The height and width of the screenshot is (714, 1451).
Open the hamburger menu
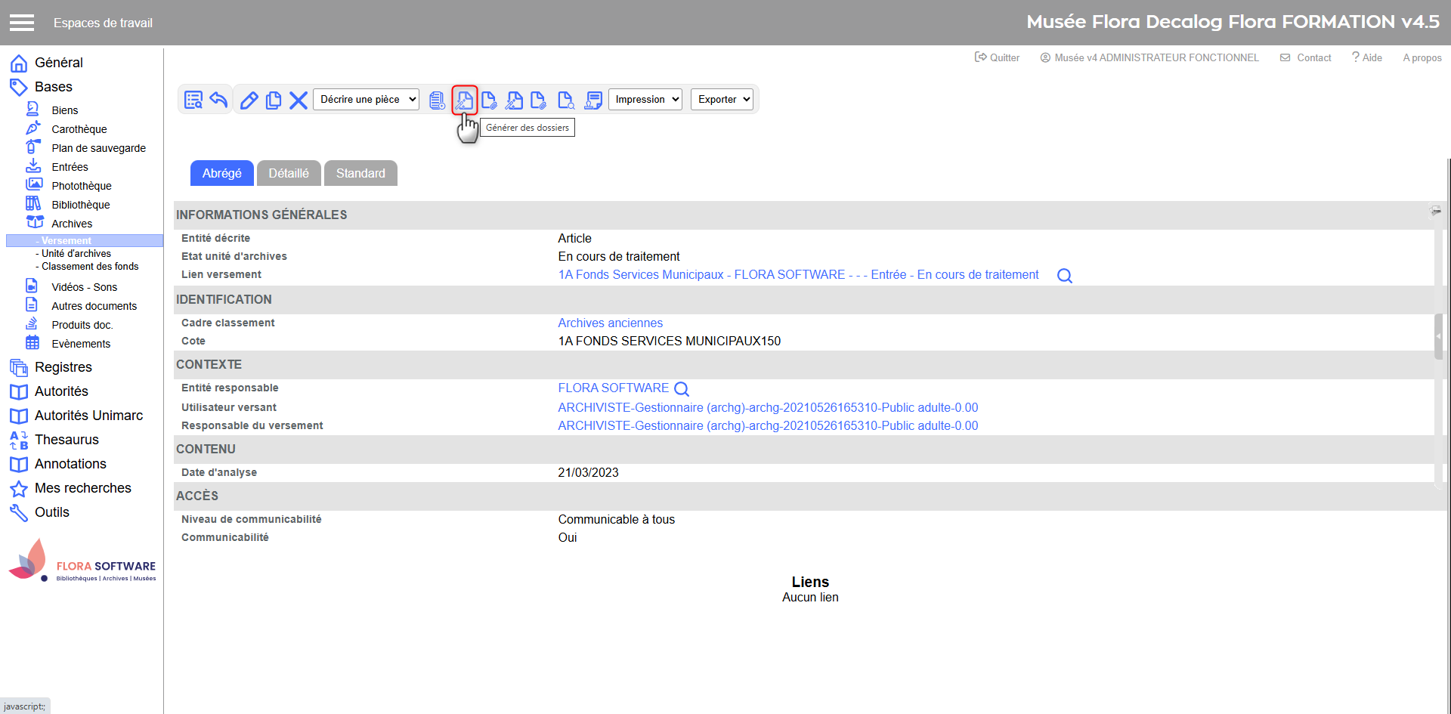click(x=22, y=23)
